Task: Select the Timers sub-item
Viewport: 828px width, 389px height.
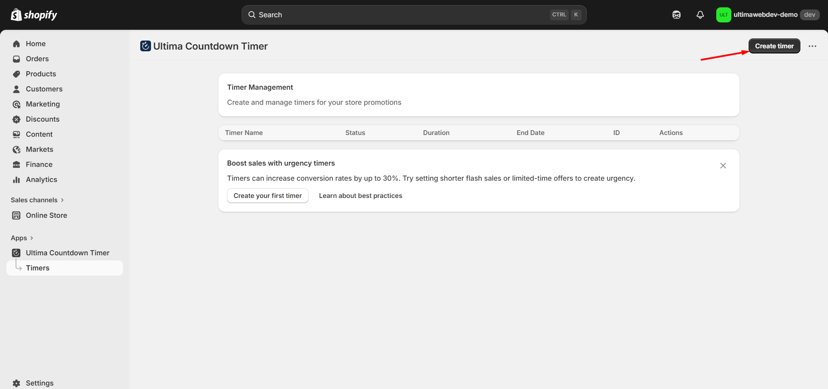Action: click(65, 268)
